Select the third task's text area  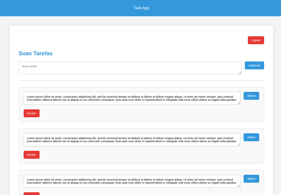click(x=132, y=181)
